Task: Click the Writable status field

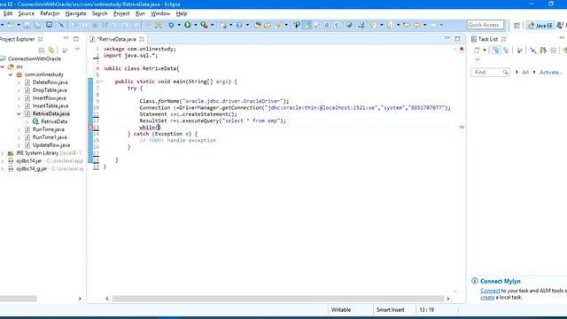Action: (x=340, y=310)
